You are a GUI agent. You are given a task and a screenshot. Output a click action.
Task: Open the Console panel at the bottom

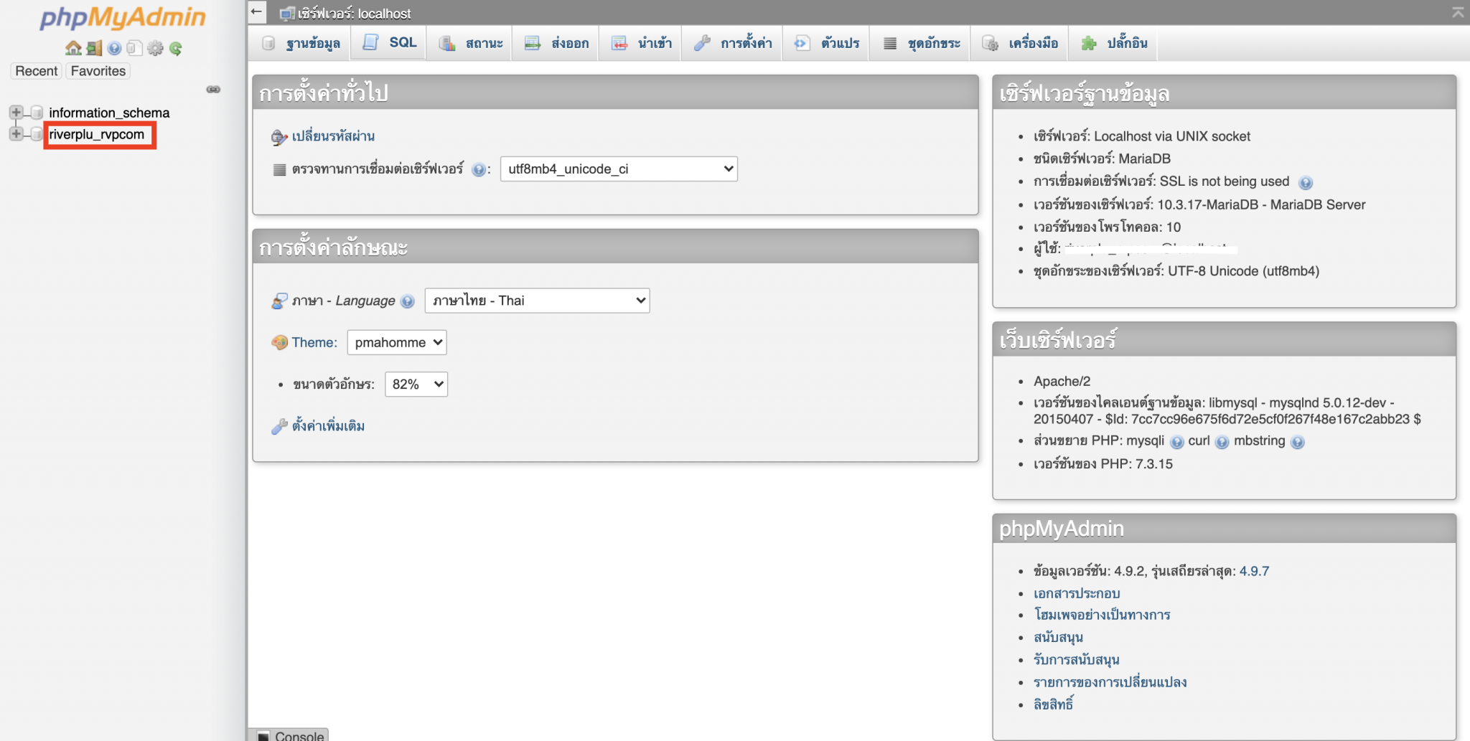tap(293, 735)
